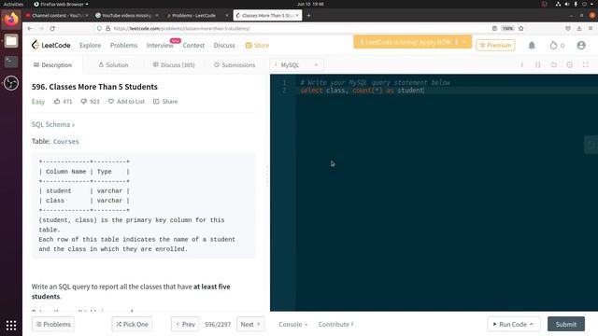Viewport: 598px width, 336px height.
Task: Pick One random problem
Action: pos(132,324)
